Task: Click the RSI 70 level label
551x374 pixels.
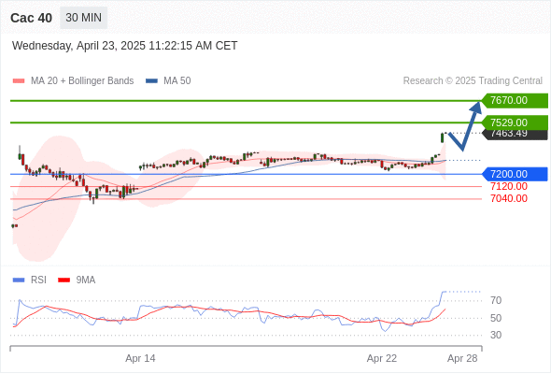Action: coord(496,300)
